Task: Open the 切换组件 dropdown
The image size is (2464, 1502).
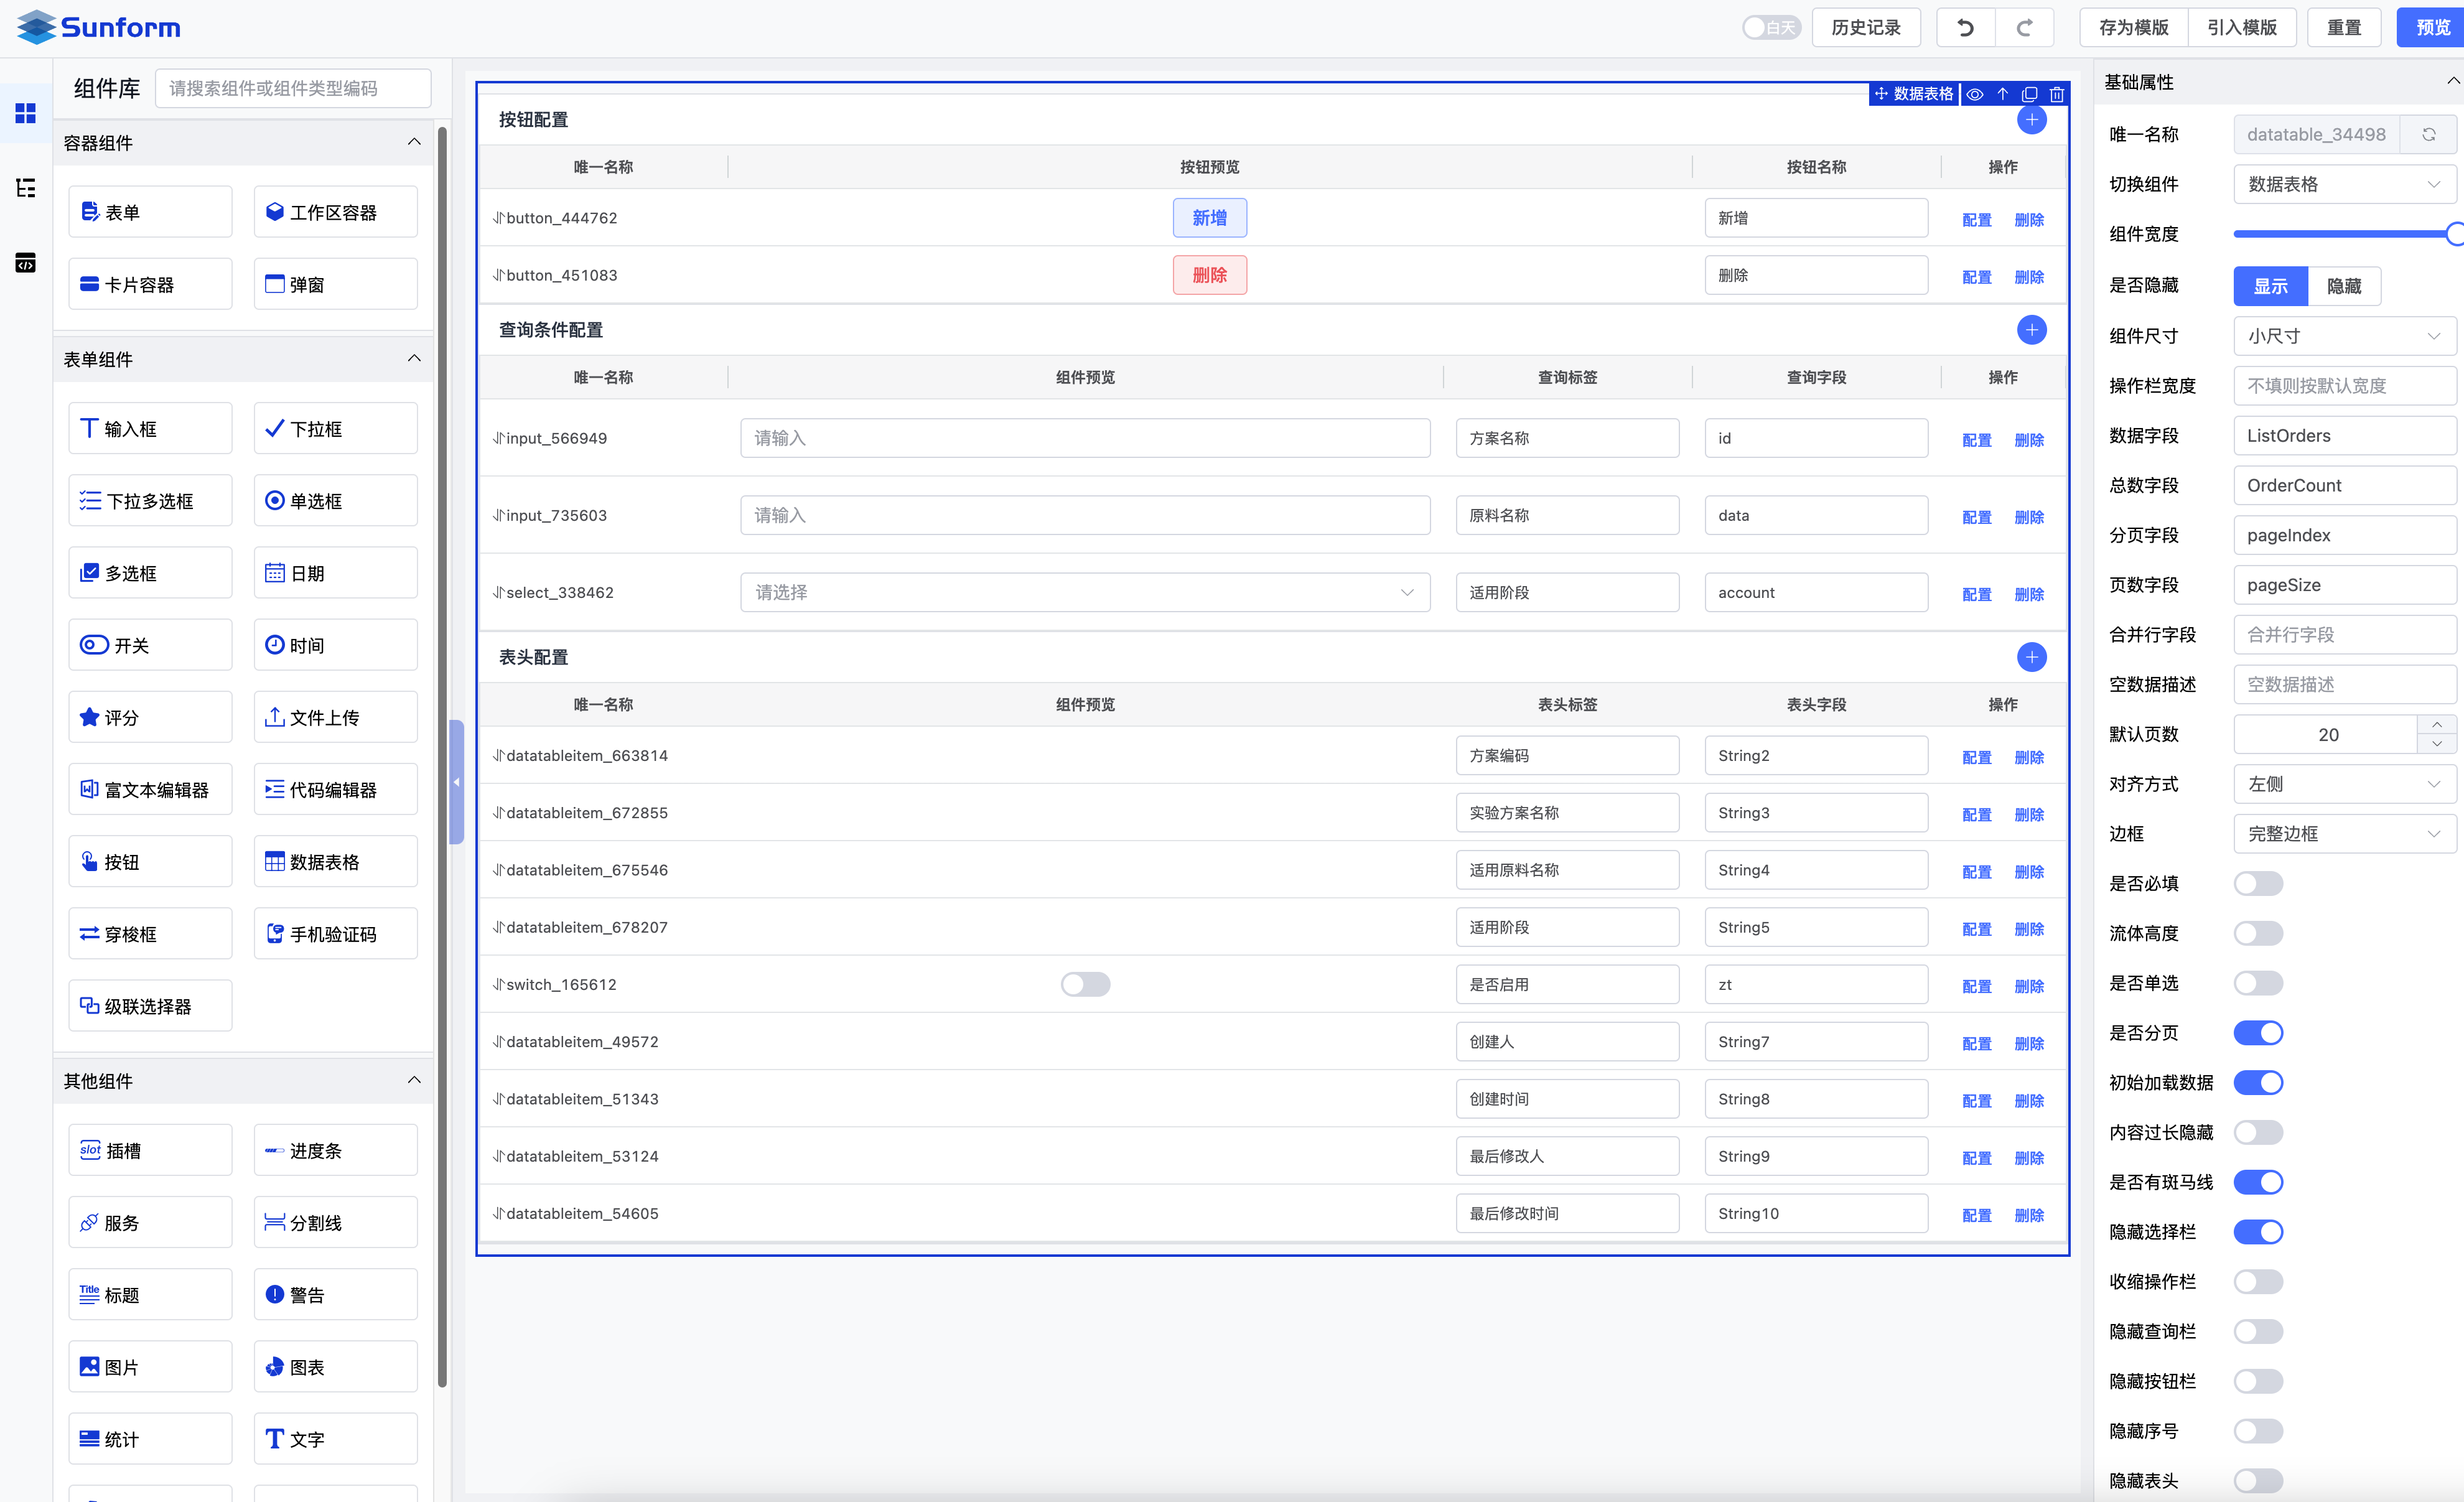Action: [x=2344, y=184]
